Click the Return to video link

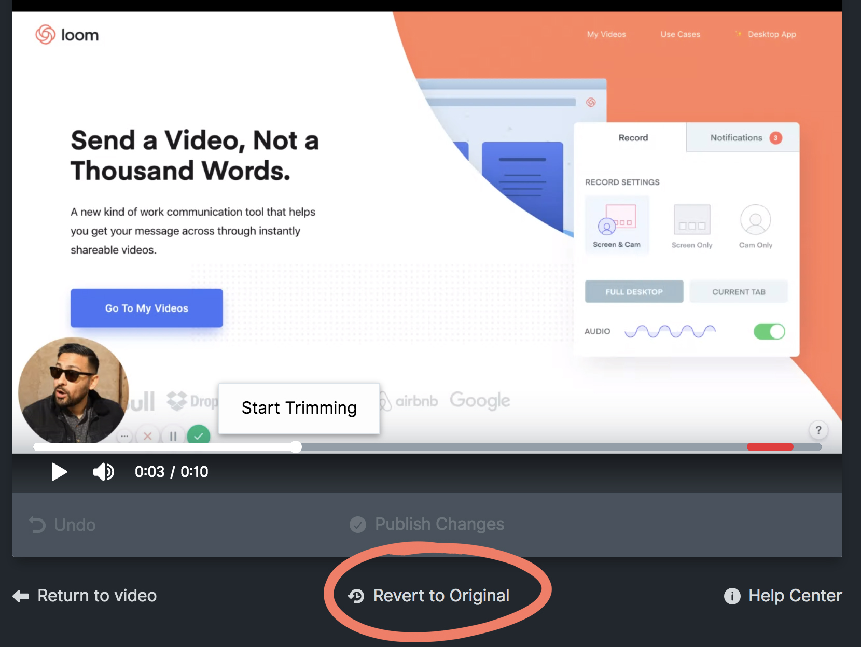[85, 596]
